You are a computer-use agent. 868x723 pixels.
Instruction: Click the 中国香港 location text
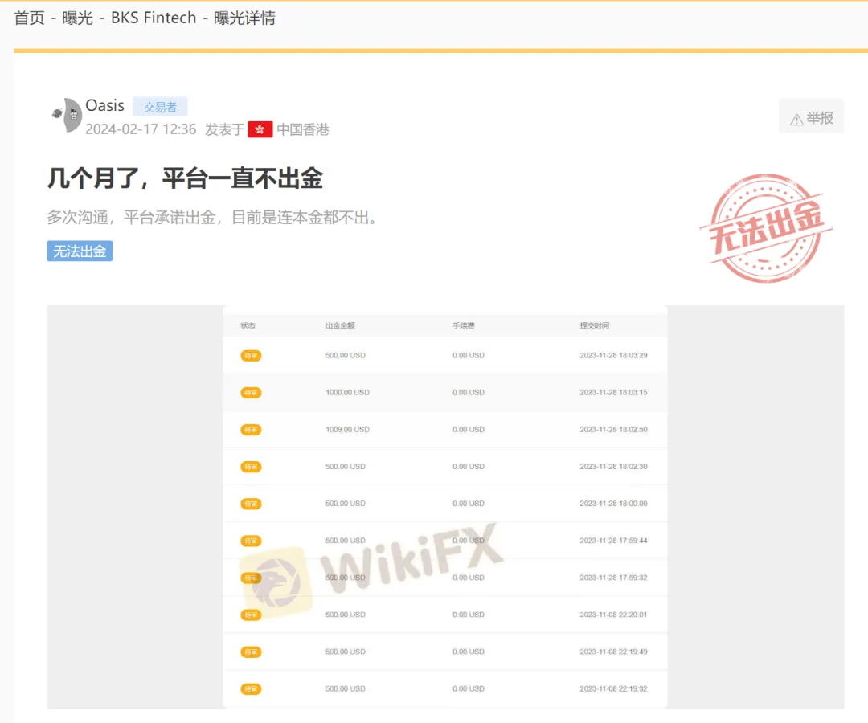coord(303,129)
